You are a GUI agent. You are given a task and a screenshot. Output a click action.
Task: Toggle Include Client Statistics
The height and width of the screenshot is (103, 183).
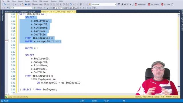tap(66, 8)
